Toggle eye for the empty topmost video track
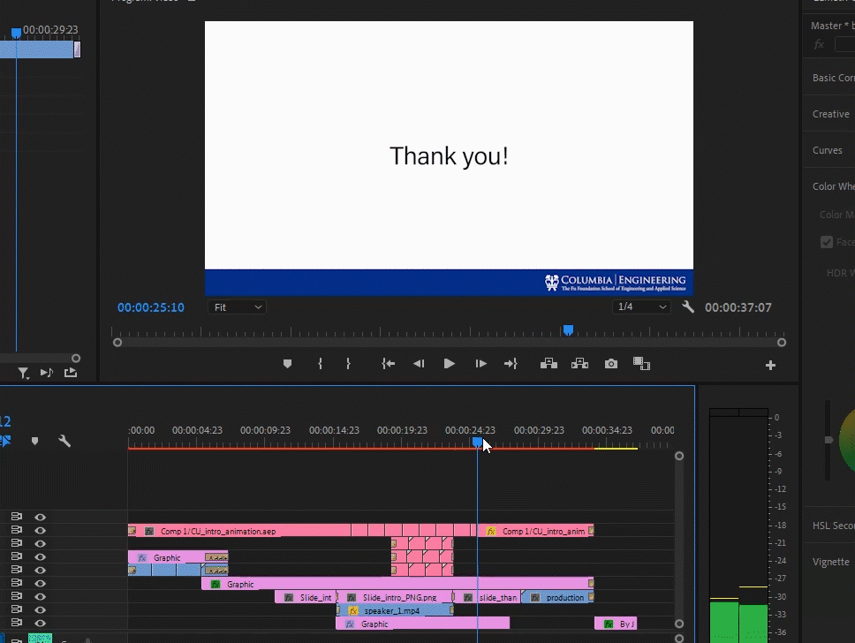855x643 pixels. pyautogui.click(x=40, y=517)
